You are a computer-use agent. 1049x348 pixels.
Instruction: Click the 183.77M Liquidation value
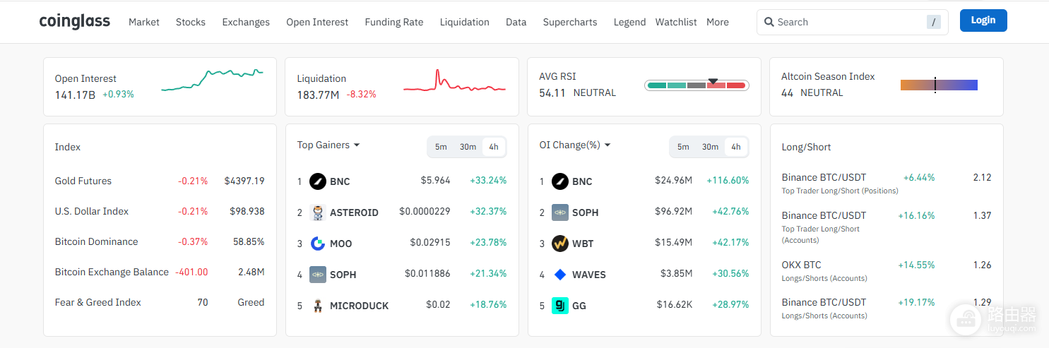coord(318,95)
